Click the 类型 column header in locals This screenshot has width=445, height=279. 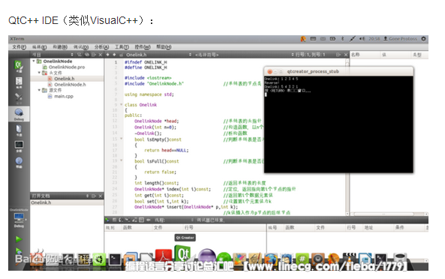click(419, 55)
